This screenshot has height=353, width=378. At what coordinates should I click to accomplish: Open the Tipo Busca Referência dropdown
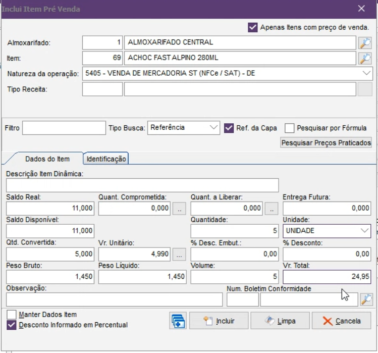tap(213, 128)
